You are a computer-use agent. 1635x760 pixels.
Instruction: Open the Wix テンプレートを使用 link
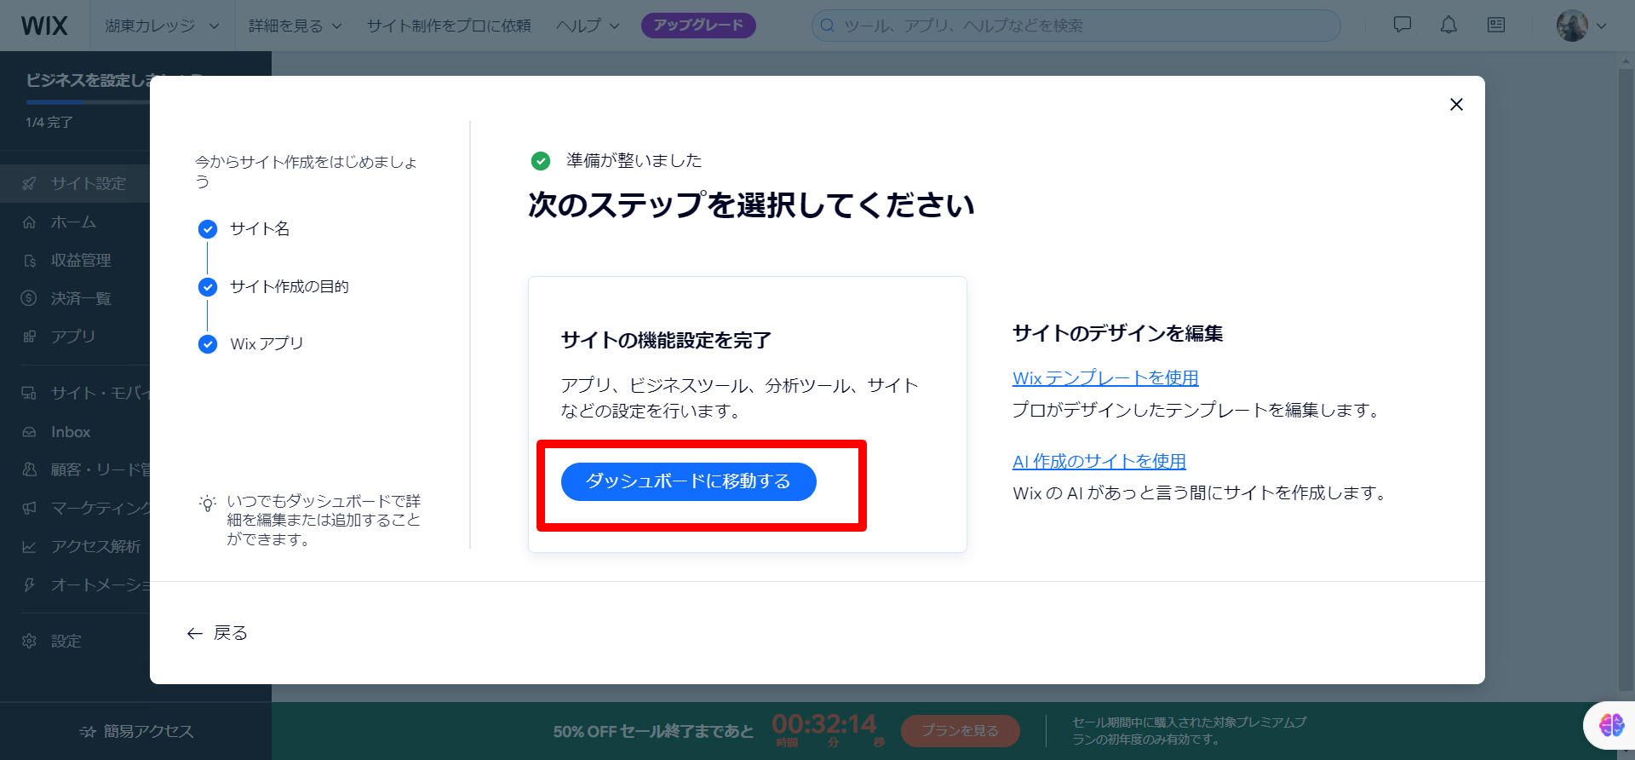tap(1105, 377)
